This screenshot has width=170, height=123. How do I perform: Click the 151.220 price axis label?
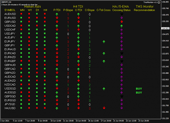pyautogui.click(x=165, y=118)
